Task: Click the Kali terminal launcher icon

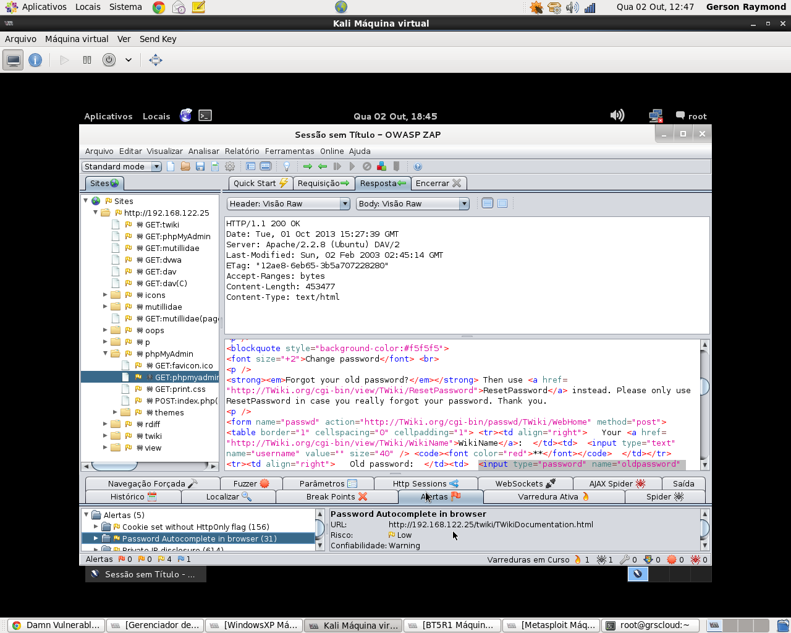Action: coord(205,116)
